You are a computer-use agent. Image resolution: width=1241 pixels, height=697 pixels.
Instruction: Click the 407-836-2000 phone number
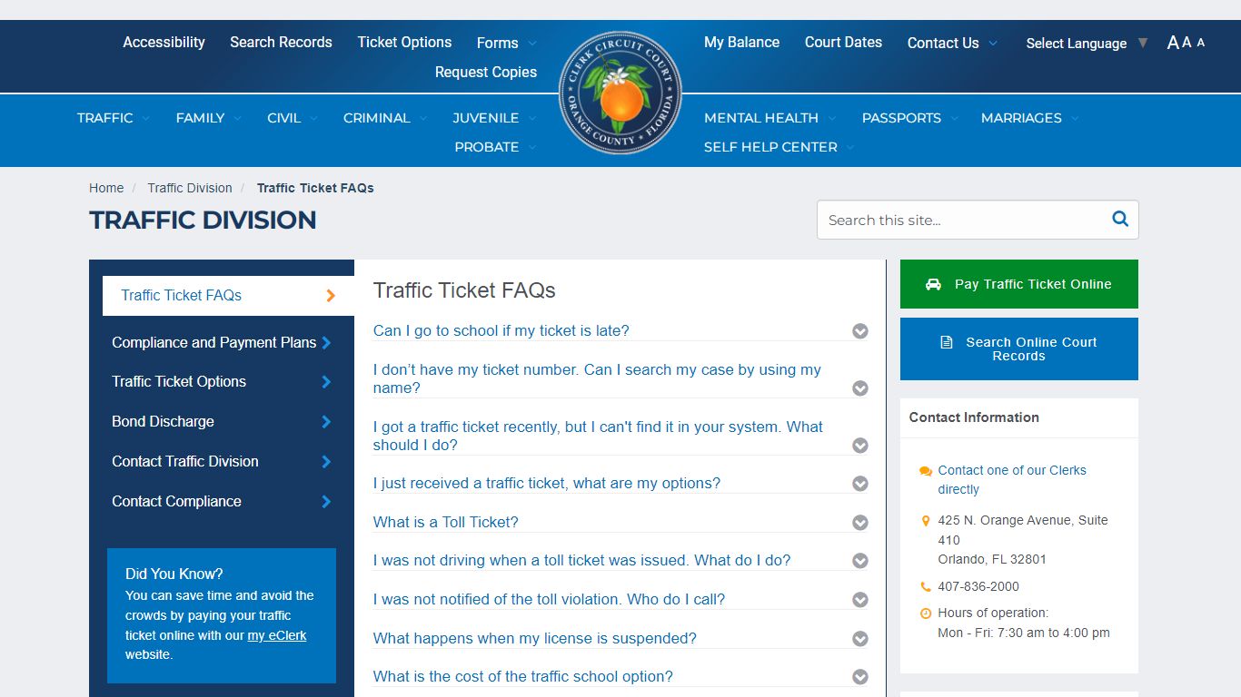(978, 586)
